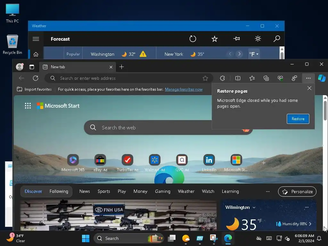
Task: Open Task View on the taskbar
Action: 172,238
